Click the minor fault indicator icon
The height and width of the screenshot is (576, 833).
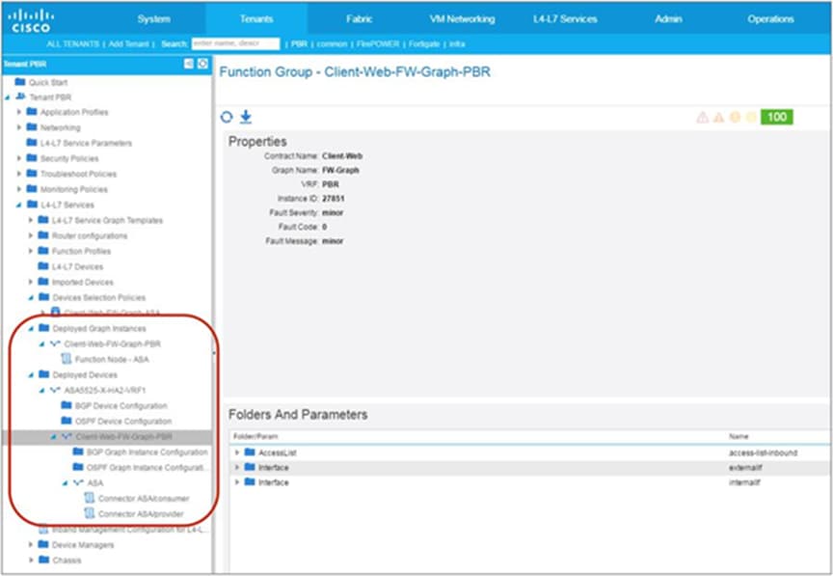pyautogui.click(x=736, y=117)
